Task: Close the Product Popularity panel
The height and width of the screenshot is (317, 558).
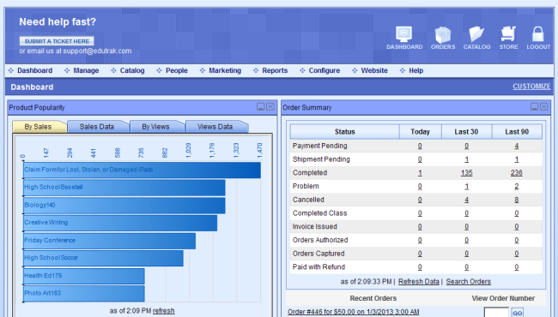Action: pyautogui.click(x=270, y=107)
